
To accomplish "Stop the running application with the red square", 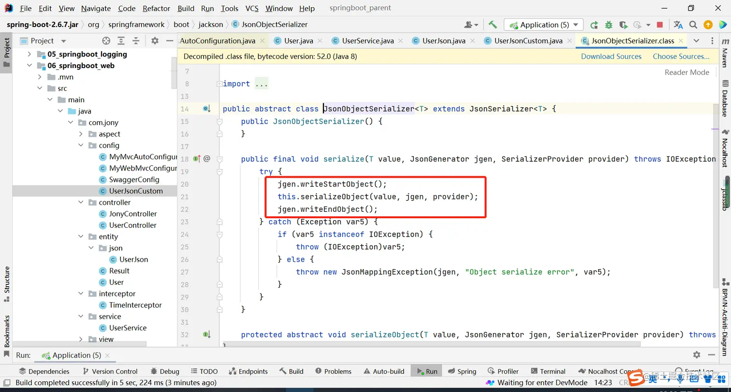I will (660, 25).
